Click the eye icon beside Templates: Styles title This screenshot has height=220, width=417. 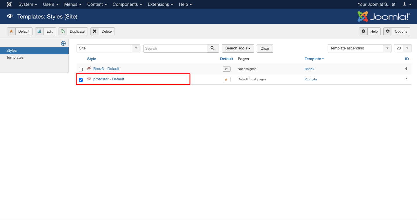[10, 16]
